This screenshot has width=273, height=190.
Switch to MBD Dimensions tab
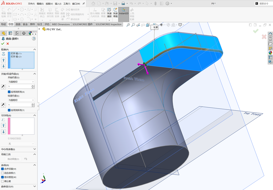pos(61,24)
